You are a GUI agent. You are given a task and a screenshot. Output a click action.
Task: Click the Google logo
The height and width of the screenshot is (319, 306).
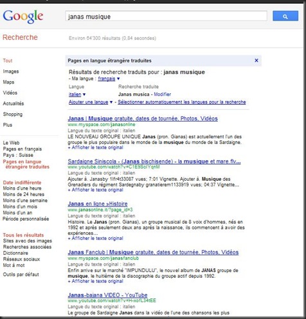23,17
